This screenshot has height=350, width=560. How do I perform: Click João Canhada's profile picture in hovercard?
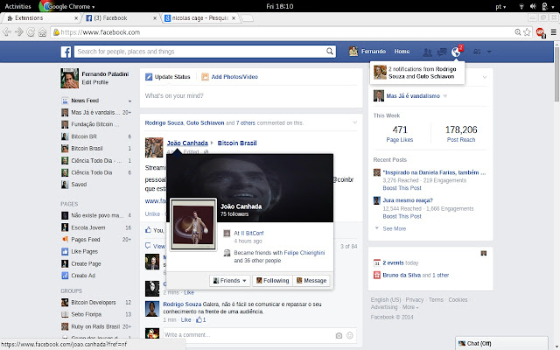click(x=193, y=225)
